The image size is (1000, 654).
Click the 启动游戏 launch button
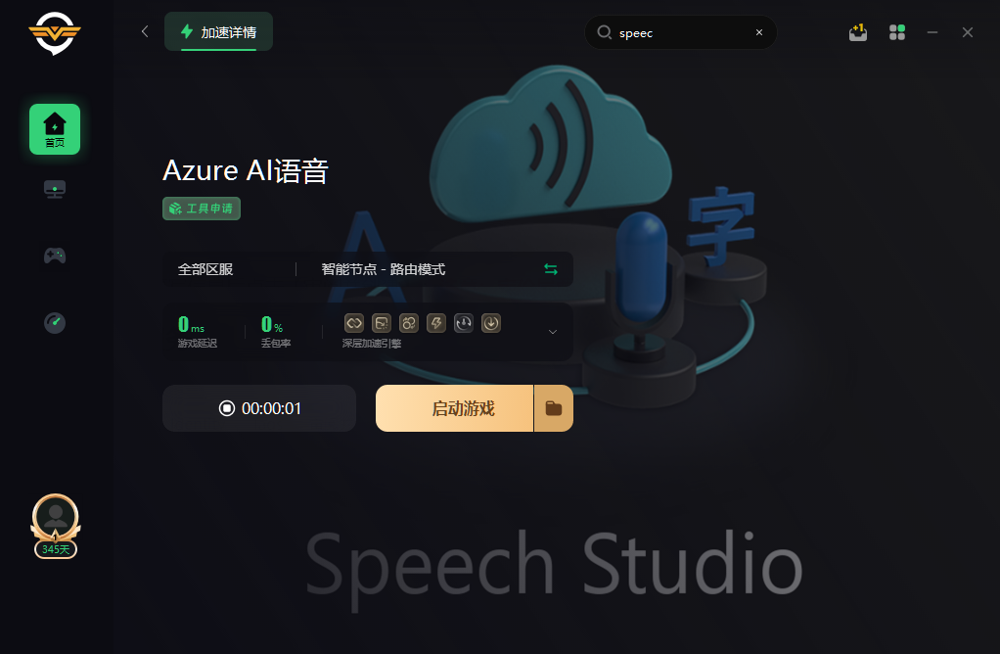point(454,408)
